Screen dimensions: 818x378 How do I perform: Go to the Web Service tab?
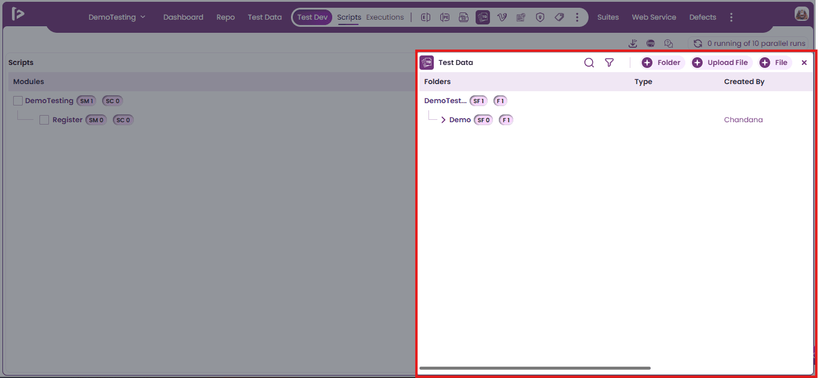654,17
